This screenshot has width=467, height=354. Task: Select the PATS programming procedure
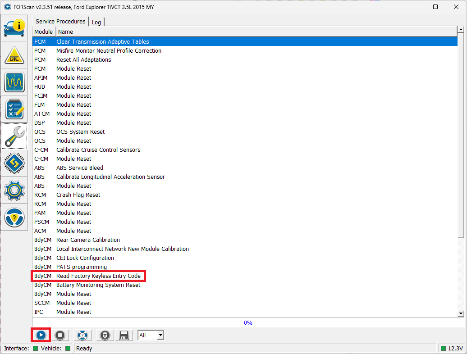click(x=245, y=267)
